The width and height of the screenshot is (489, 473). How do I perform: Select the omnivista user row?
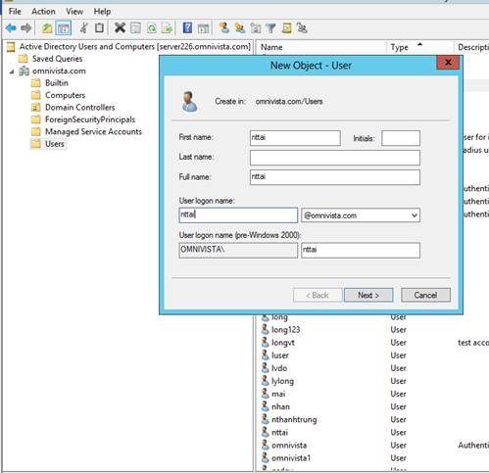click(x=289, y=445)
